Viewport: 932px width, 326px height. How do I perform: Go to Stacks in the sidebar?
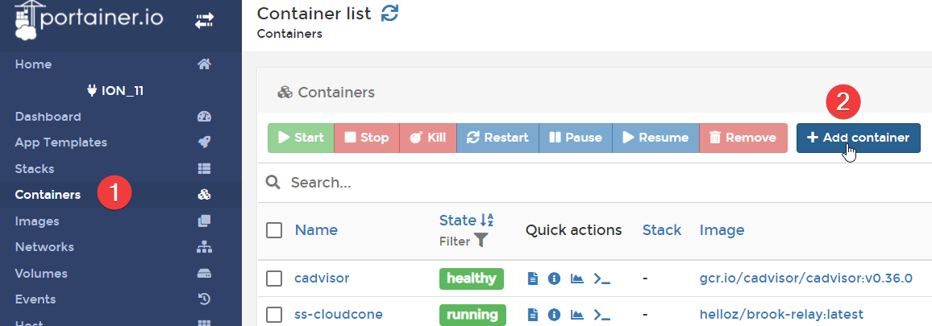tap(35, 169)
